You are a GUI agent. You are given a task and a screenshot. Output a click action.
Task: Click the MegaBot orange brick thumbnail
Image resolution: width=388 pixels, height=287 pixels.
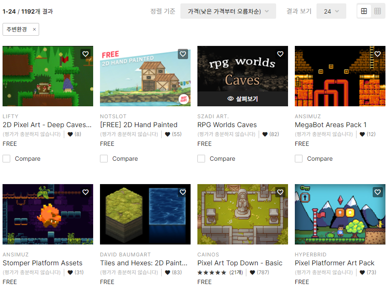pyautogui.click(x=340, y=76)
